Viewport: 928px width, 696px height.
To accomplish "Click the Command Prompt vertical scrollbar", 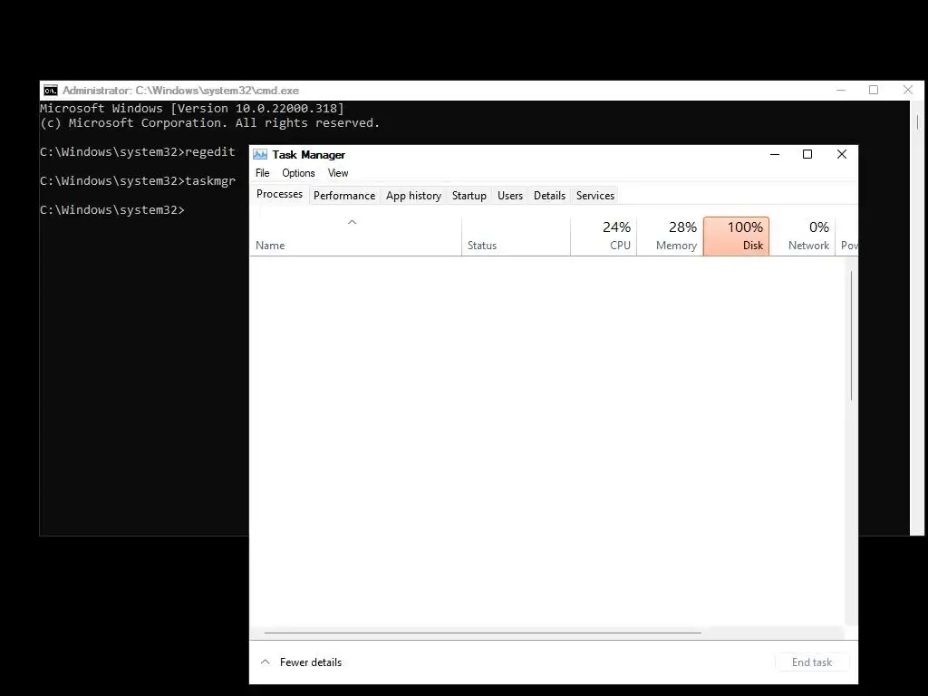I will tap(917, 122).
